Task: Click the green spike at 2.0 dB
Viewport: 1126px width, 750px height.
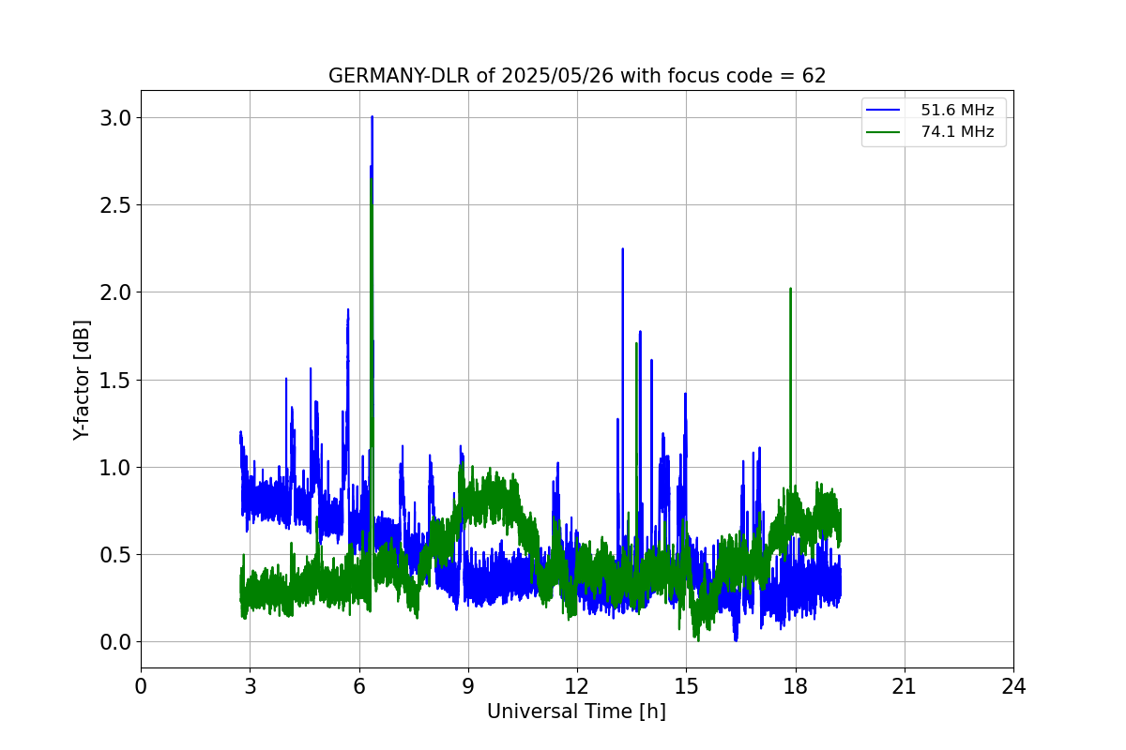Action: tap(790, 290)
